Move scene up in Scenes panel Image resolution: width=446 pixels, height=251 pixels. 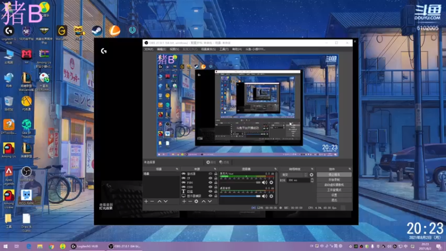[x=159, y=201]
